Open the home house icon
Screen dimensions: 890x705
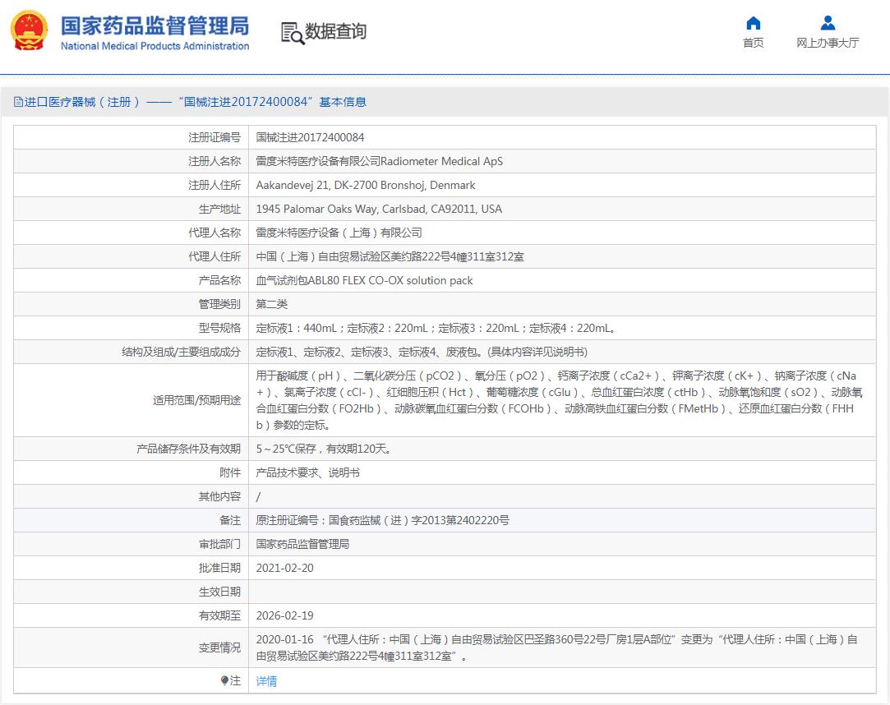pos(754,23)
